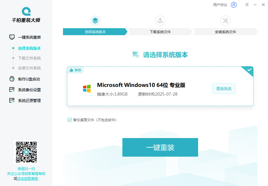The width and height of the screenshot is (268, 186).
Task: Click the download icon above 下载系统文件
Action: click(160, 21)
